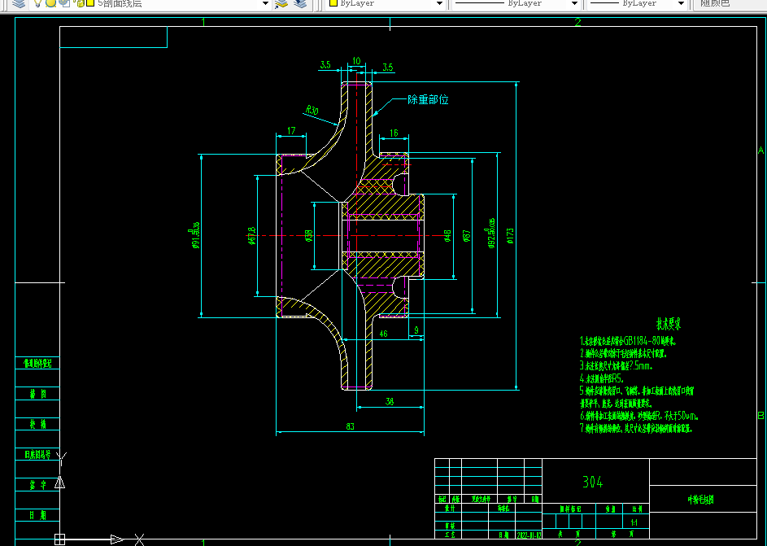Select the ø48 diameter dimension text
Screen dimensions: 767x546
[447, 236]
